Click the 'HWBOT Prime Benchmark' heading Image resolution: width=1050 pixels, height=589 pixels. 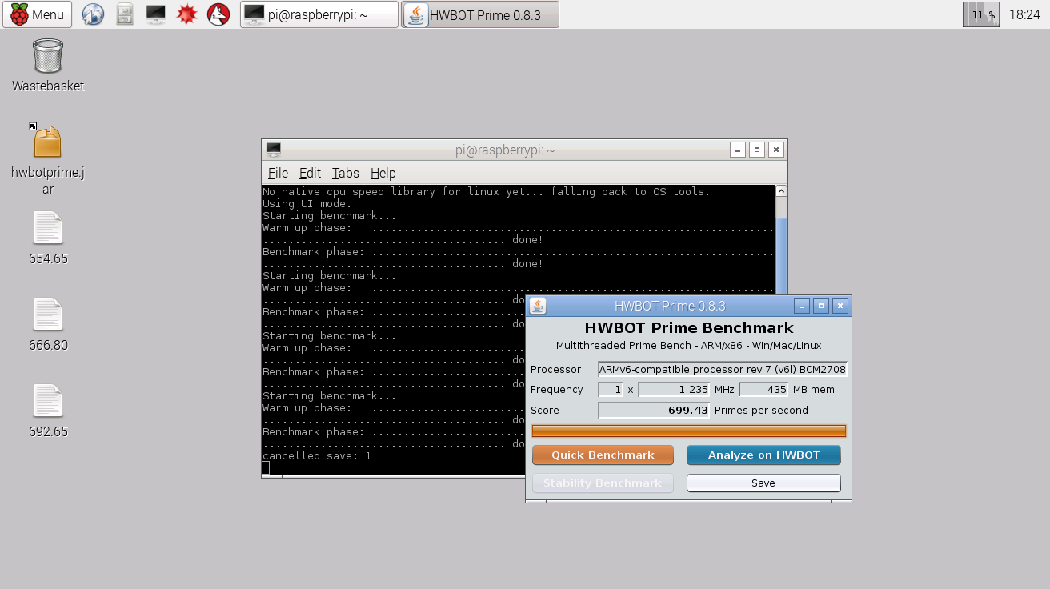pos(689,328)
